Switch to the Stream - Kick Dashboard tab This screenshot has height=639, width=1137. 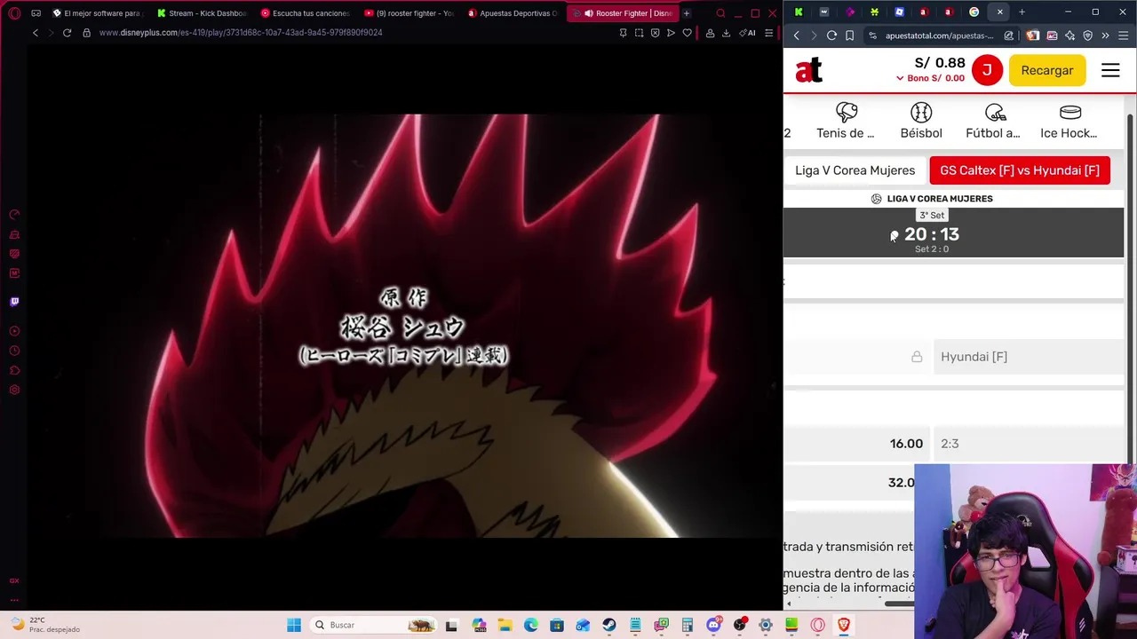(202, 13)
